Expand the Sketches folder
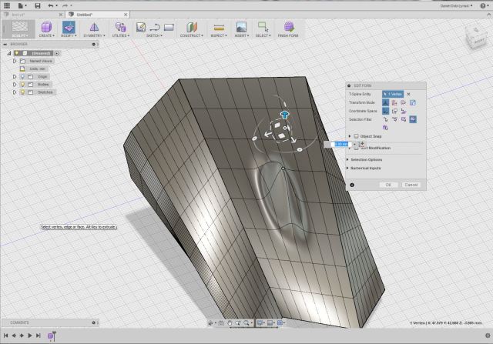This screenshot has width=493, height=344. tap(15, 92)
